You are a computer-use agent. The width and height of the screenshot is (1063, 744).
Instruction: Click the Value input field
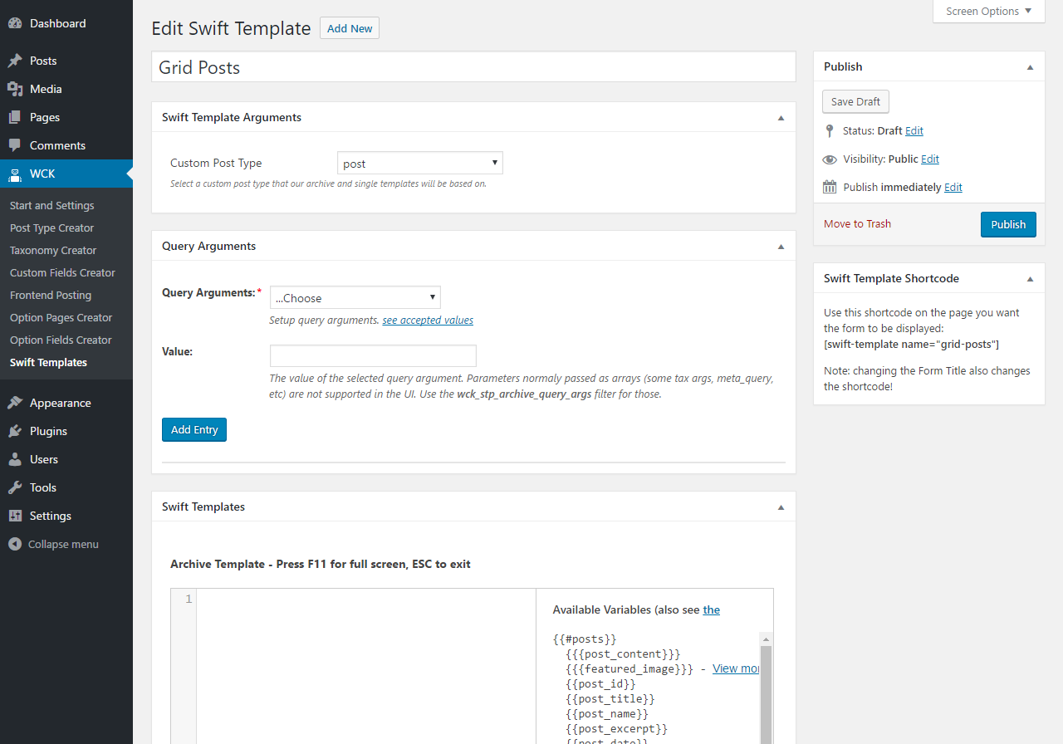pos(373,355)
